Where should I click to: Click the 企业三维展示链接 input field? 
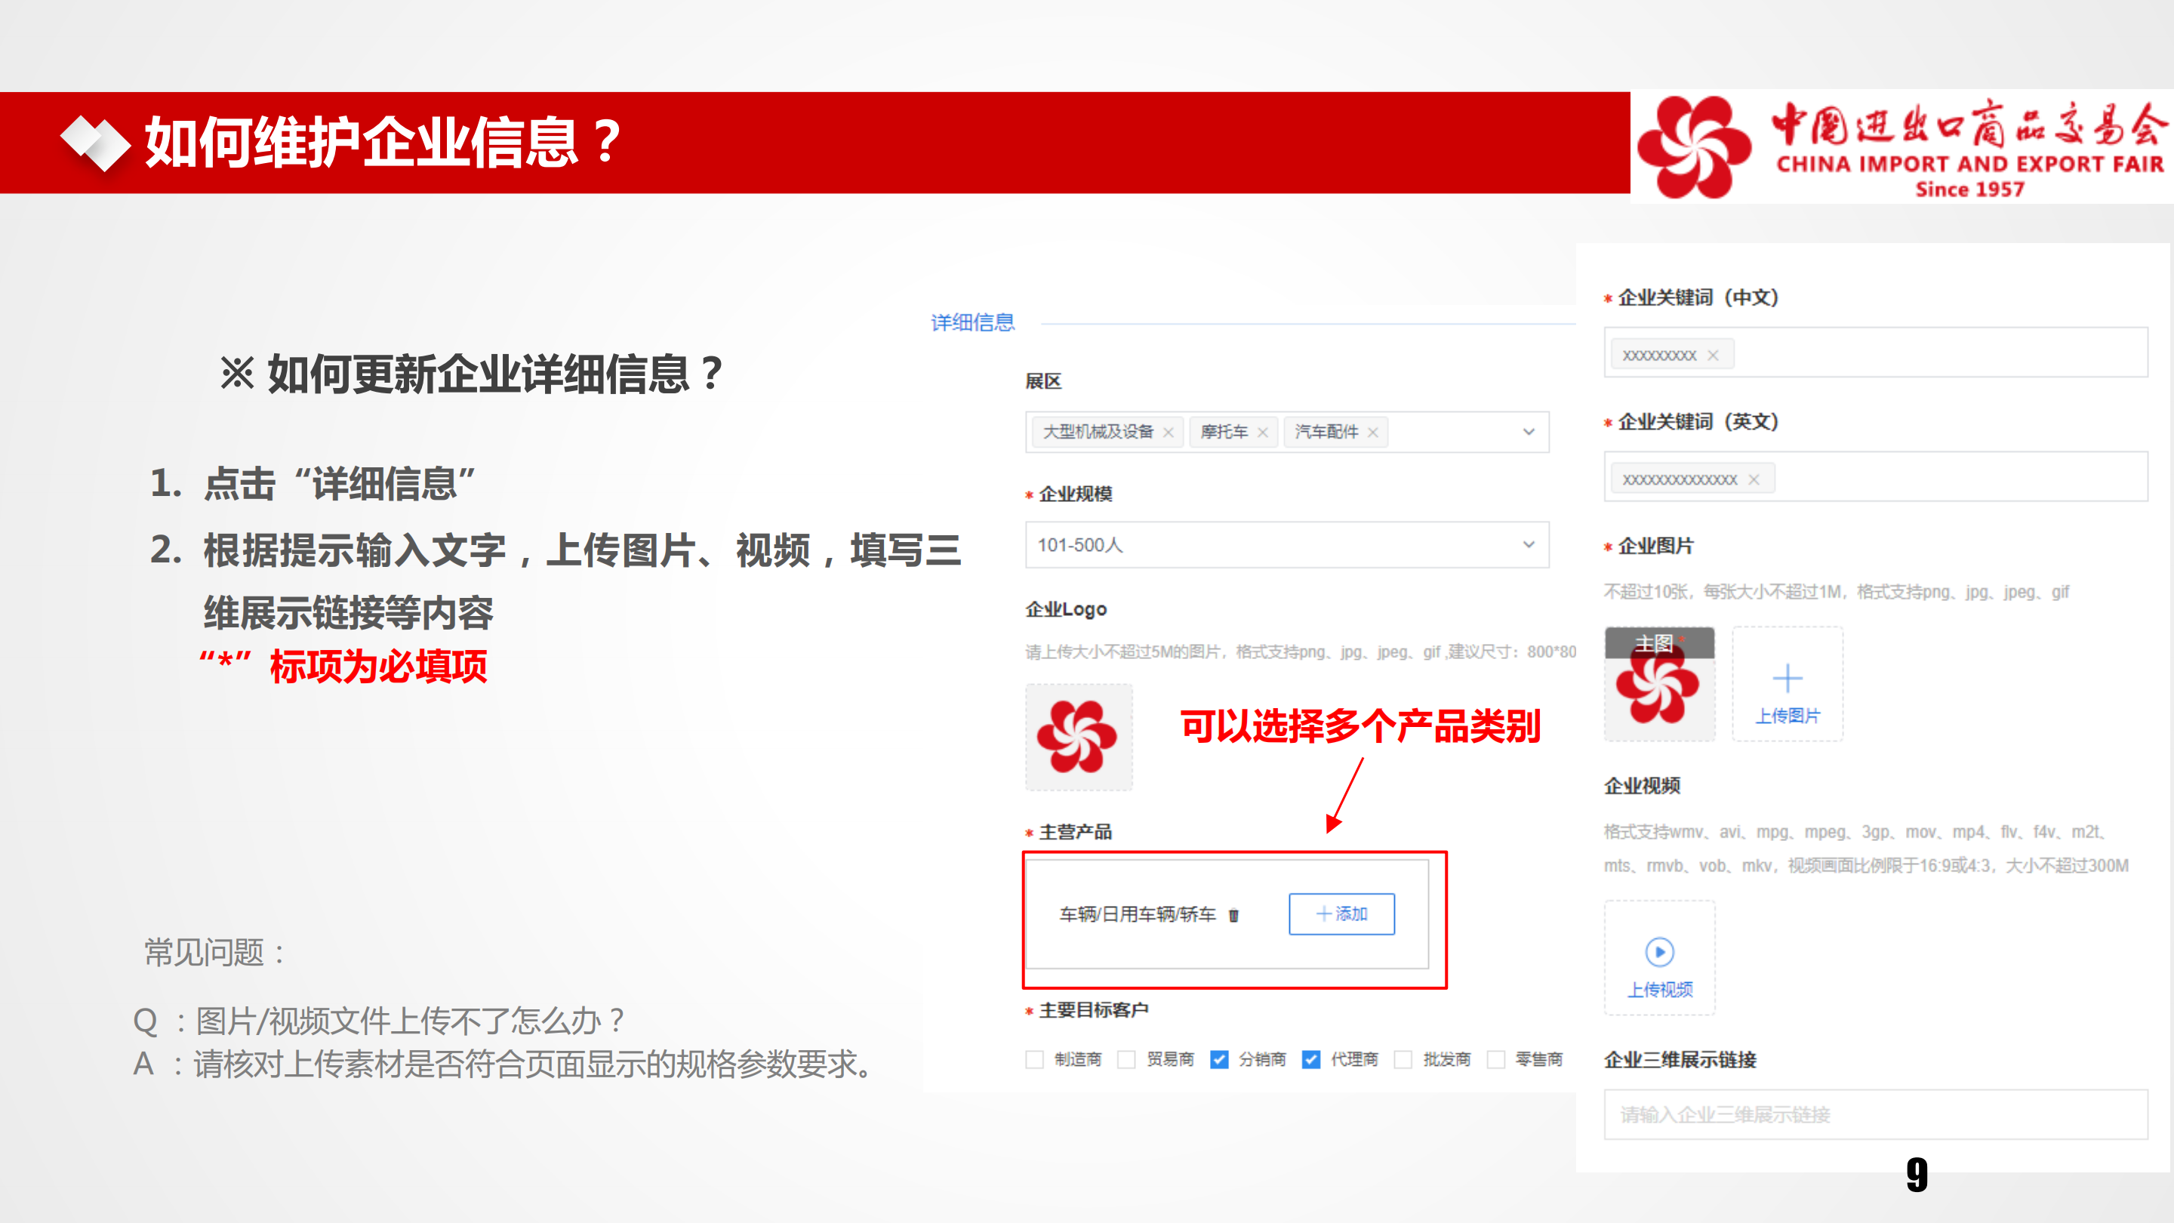coord(1875,1115)
